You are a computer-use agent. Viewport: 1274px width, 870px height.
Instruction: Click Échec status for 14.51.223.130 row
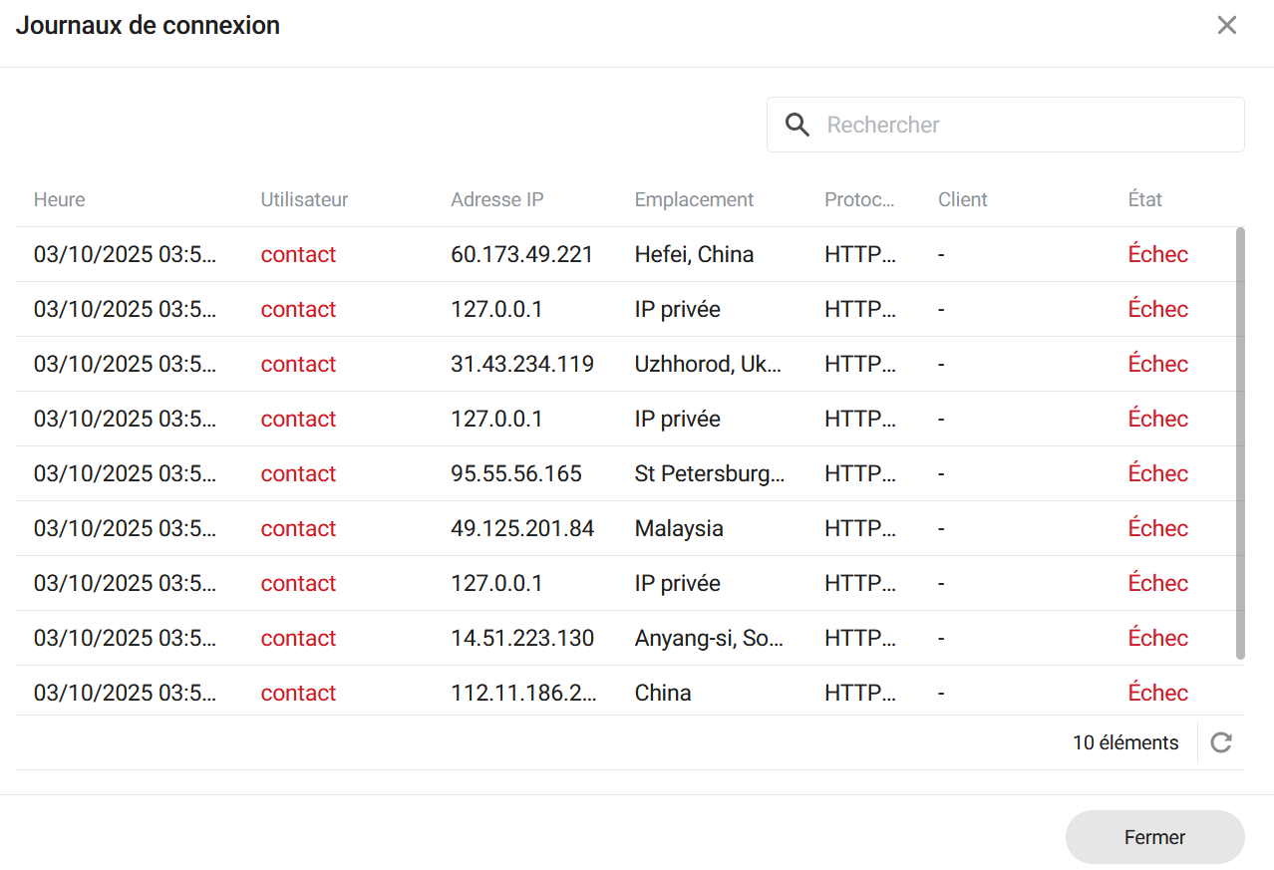[1157, 638]
